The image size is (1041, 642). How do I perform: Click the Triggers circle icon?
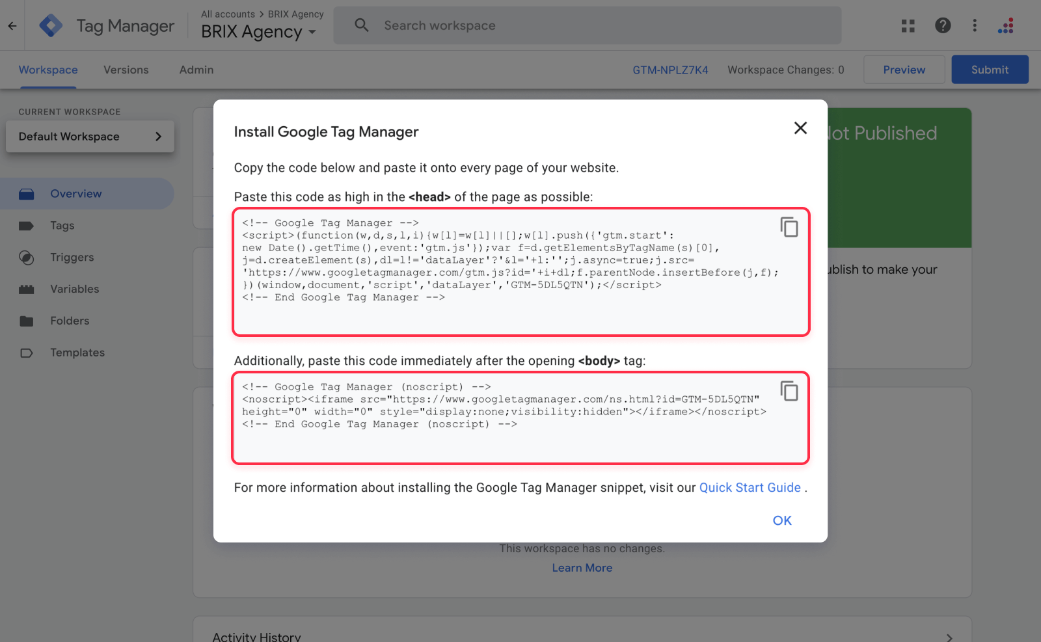click(x=27, y=258)
